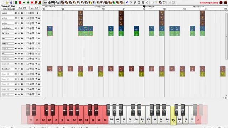This screenshot has height=128, width=228.
Task: Delete the Dbclick layer with trash icon
Action: point(33,43)
